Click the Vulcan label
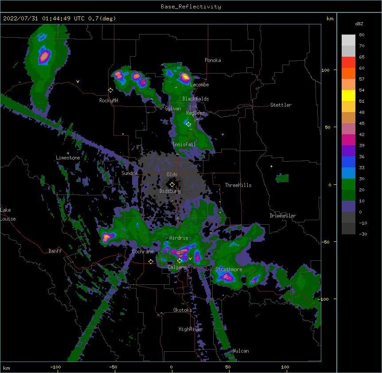The width and height of the screenshot is (382, 373). [x=241, y=351]
